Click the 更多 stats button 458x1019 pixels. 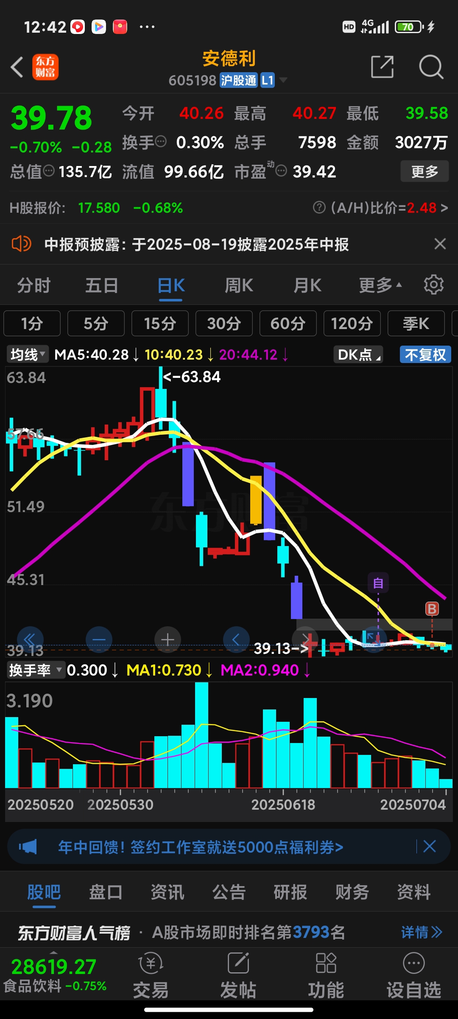pos(424,171)
